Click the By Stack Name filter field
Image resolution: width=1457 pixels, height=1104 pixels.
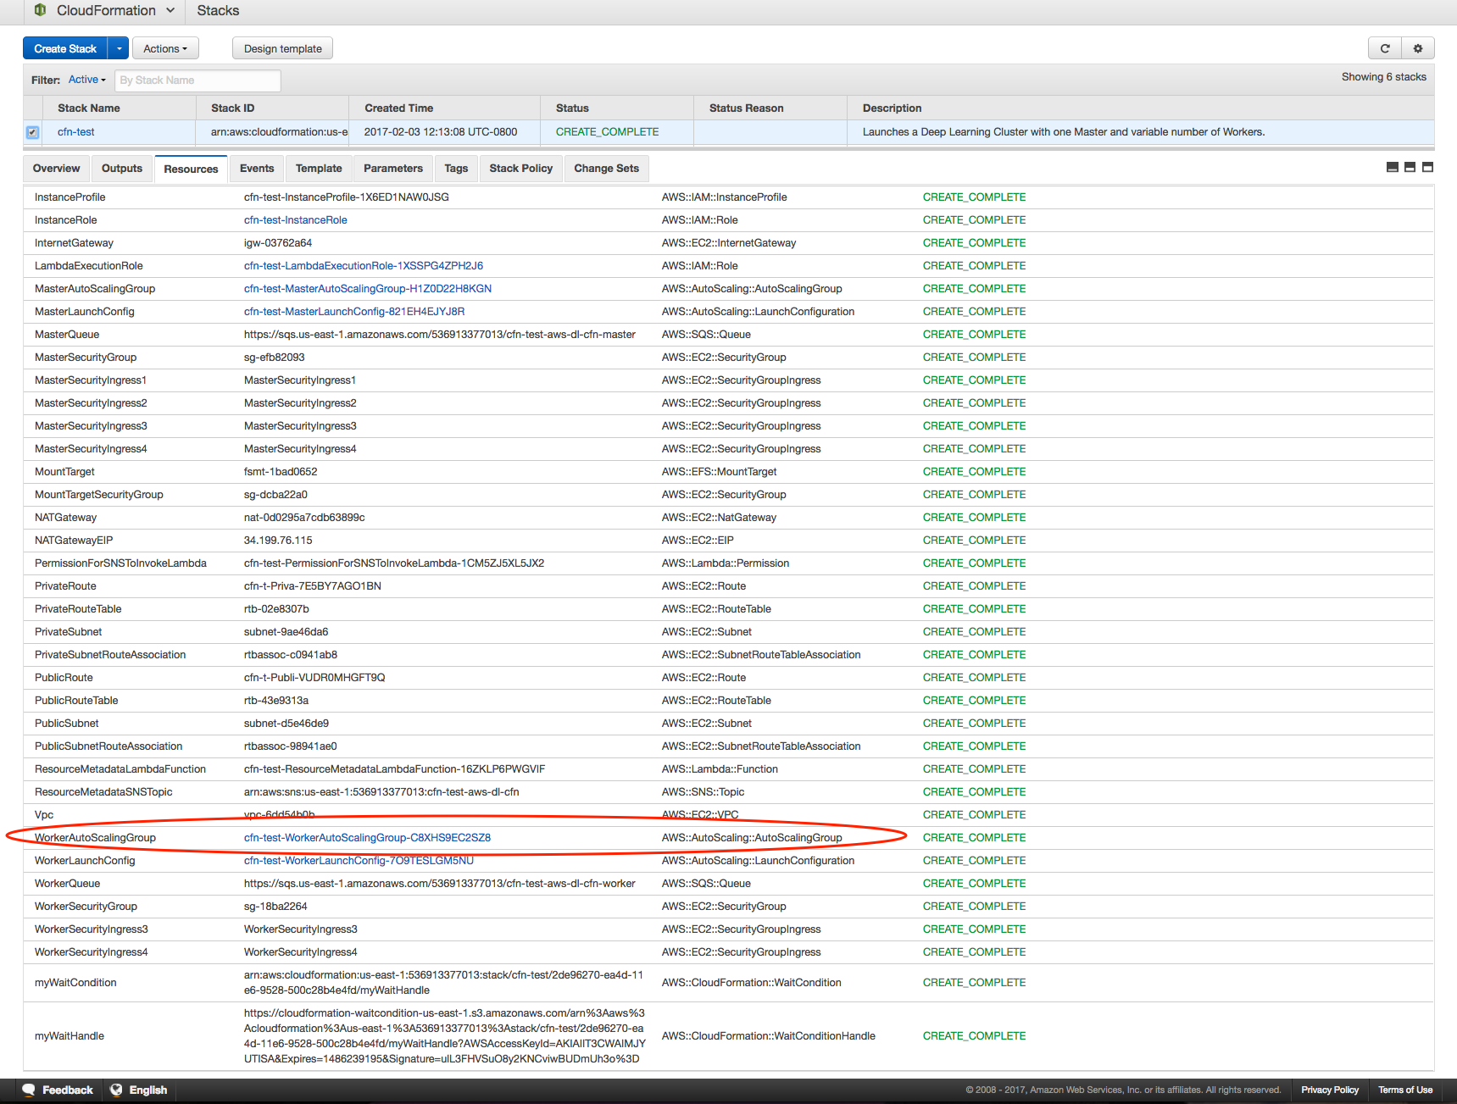point(197,80)
